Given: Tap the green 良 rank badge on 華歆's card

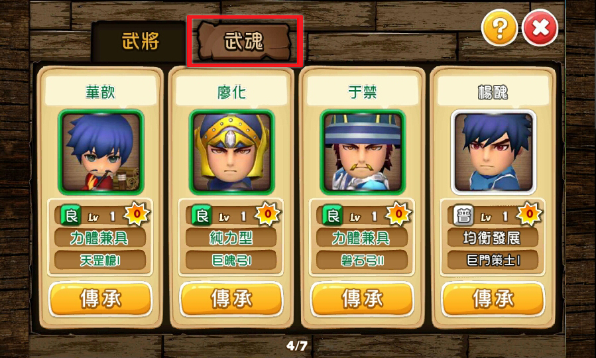Looking at the screenshot, I should click(x=71, y=216).
